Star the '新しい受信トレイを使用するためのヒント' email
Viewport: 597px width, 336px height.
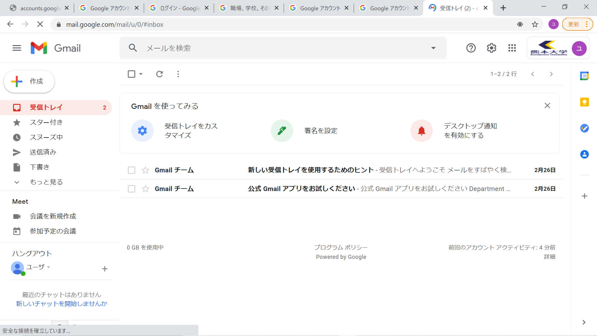point(145,170)
